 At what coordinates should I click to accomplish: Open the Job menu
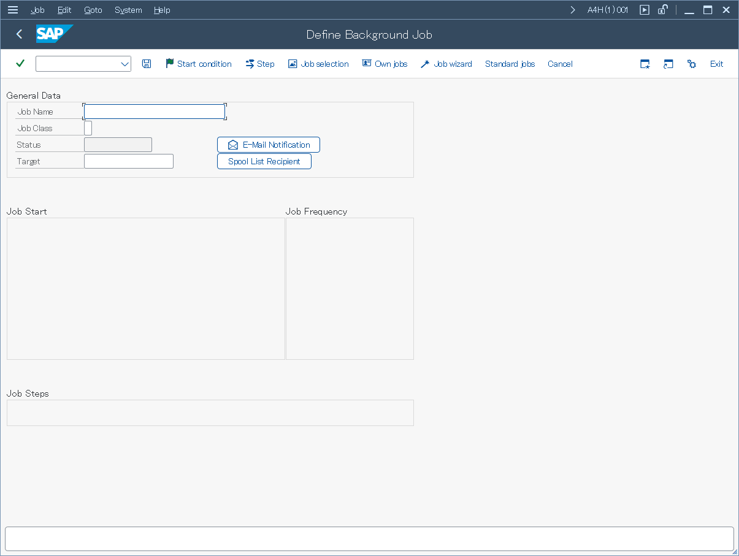tap(37, 10)
